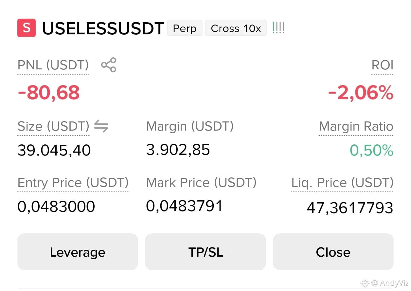Share PNL via the share icon
The width and height of the screenshot is (411, 291).
(109, 65)
